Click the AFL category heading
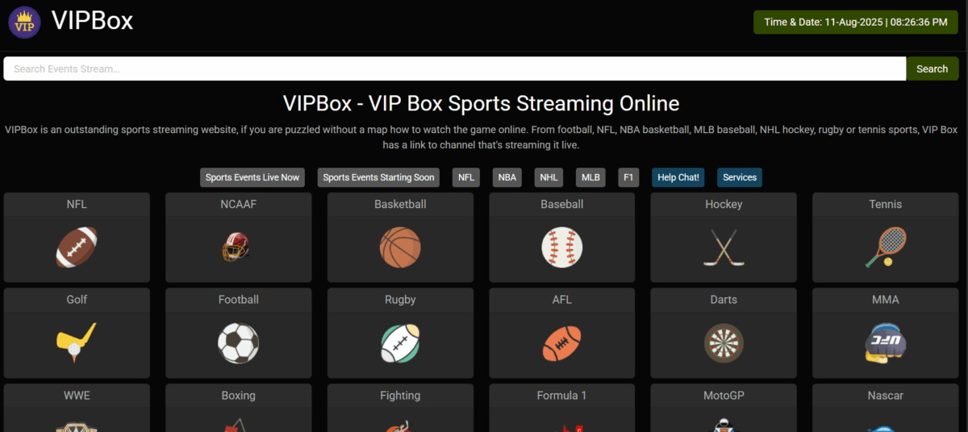Image resolution: width=968 pixels, height=432 pixels. 562,299
